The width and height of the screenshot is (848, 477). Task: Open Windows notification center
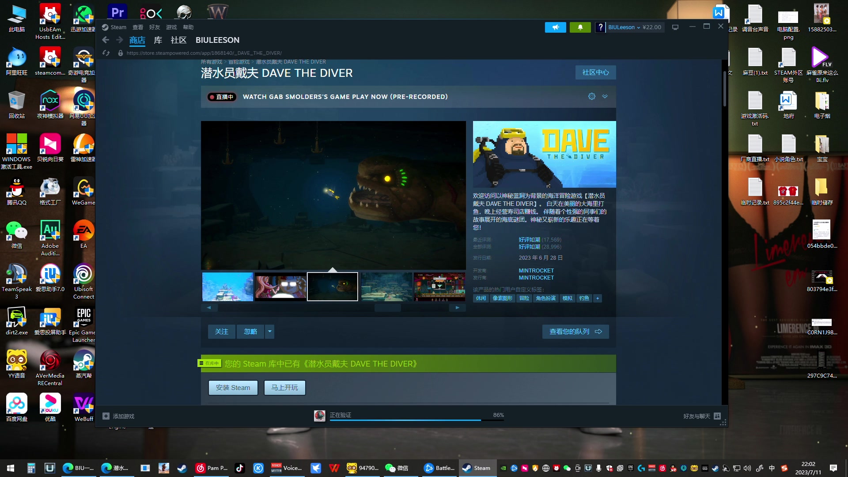tap(833, 468)
